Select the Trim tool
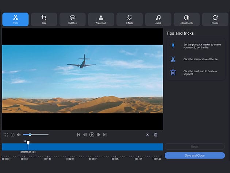This screenshot has width=230, height=173. coord(15,19)
